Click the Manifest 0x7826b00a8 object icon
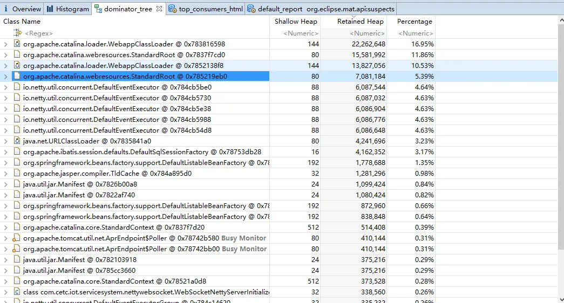 (17, 184)
